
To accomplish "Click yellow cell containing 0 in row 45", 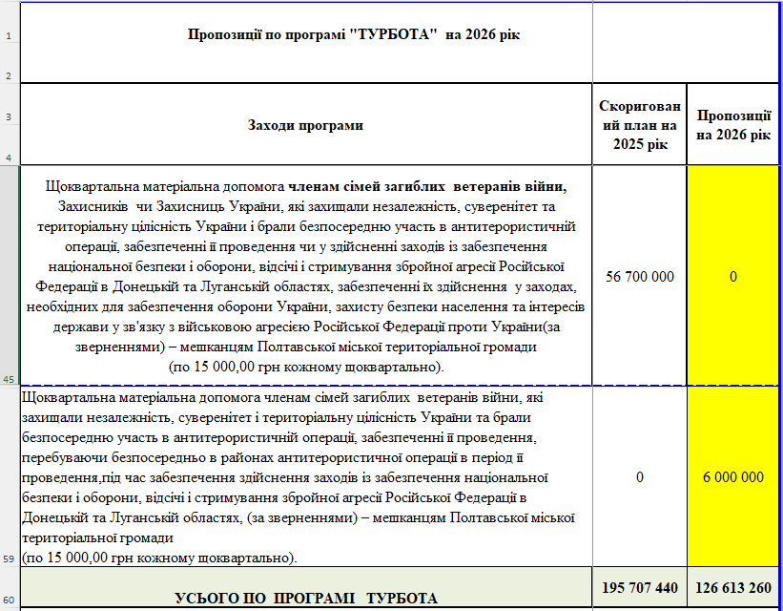I will point(733,276).
